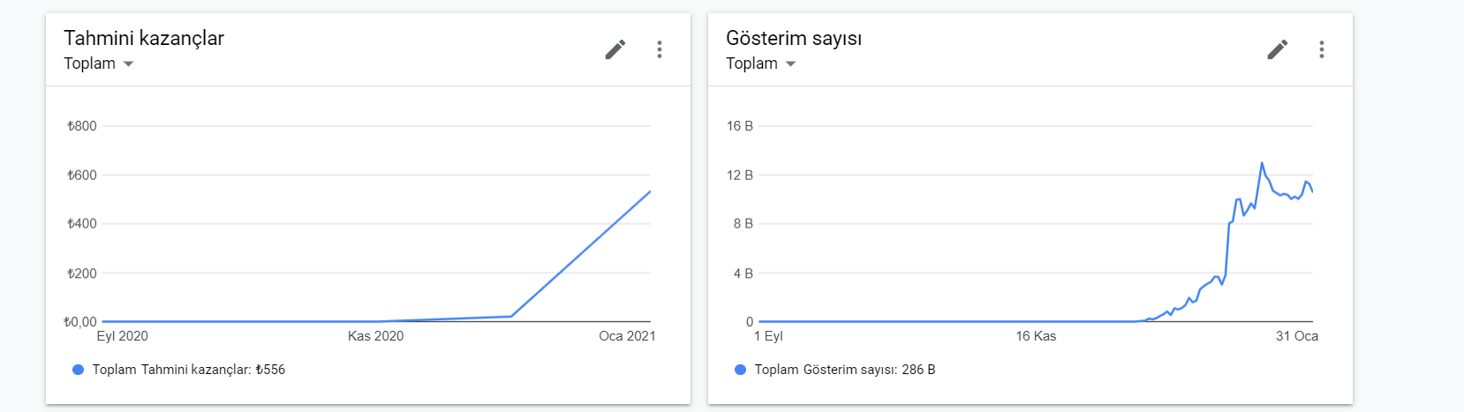Select legend text Toplam Tahmini kazançlar: ₺556
The height and width of the screenshot is (412, 1464).
(x=189, y=370)
